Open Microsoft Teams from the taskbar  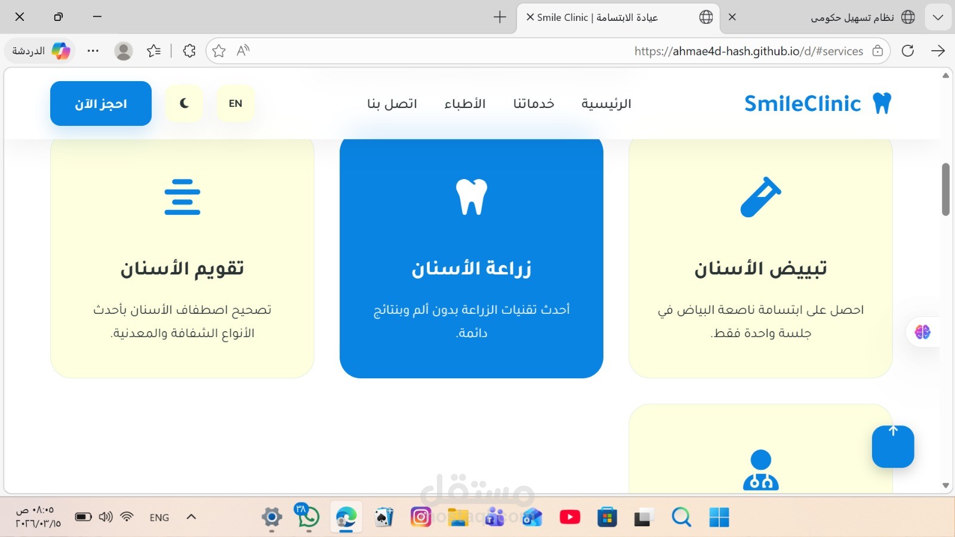495,517
